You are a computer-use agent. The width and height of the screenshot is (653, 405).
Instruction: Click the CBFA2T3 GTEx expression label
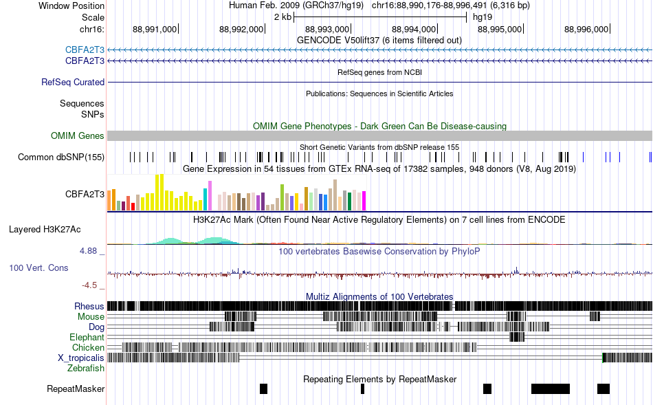tap(85, 194)
